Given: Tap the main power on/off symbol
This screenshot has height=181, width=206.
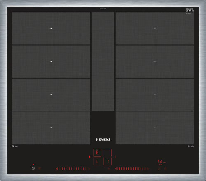Looking at the screenshot, I should (33, 169).
